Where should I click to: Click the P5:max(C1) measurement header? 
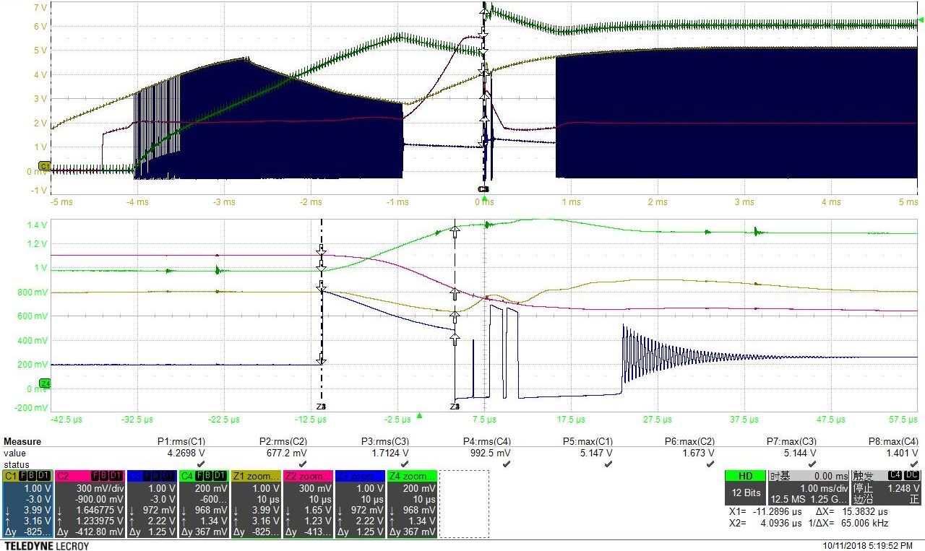pyautogui.click(x=588, y=441)
